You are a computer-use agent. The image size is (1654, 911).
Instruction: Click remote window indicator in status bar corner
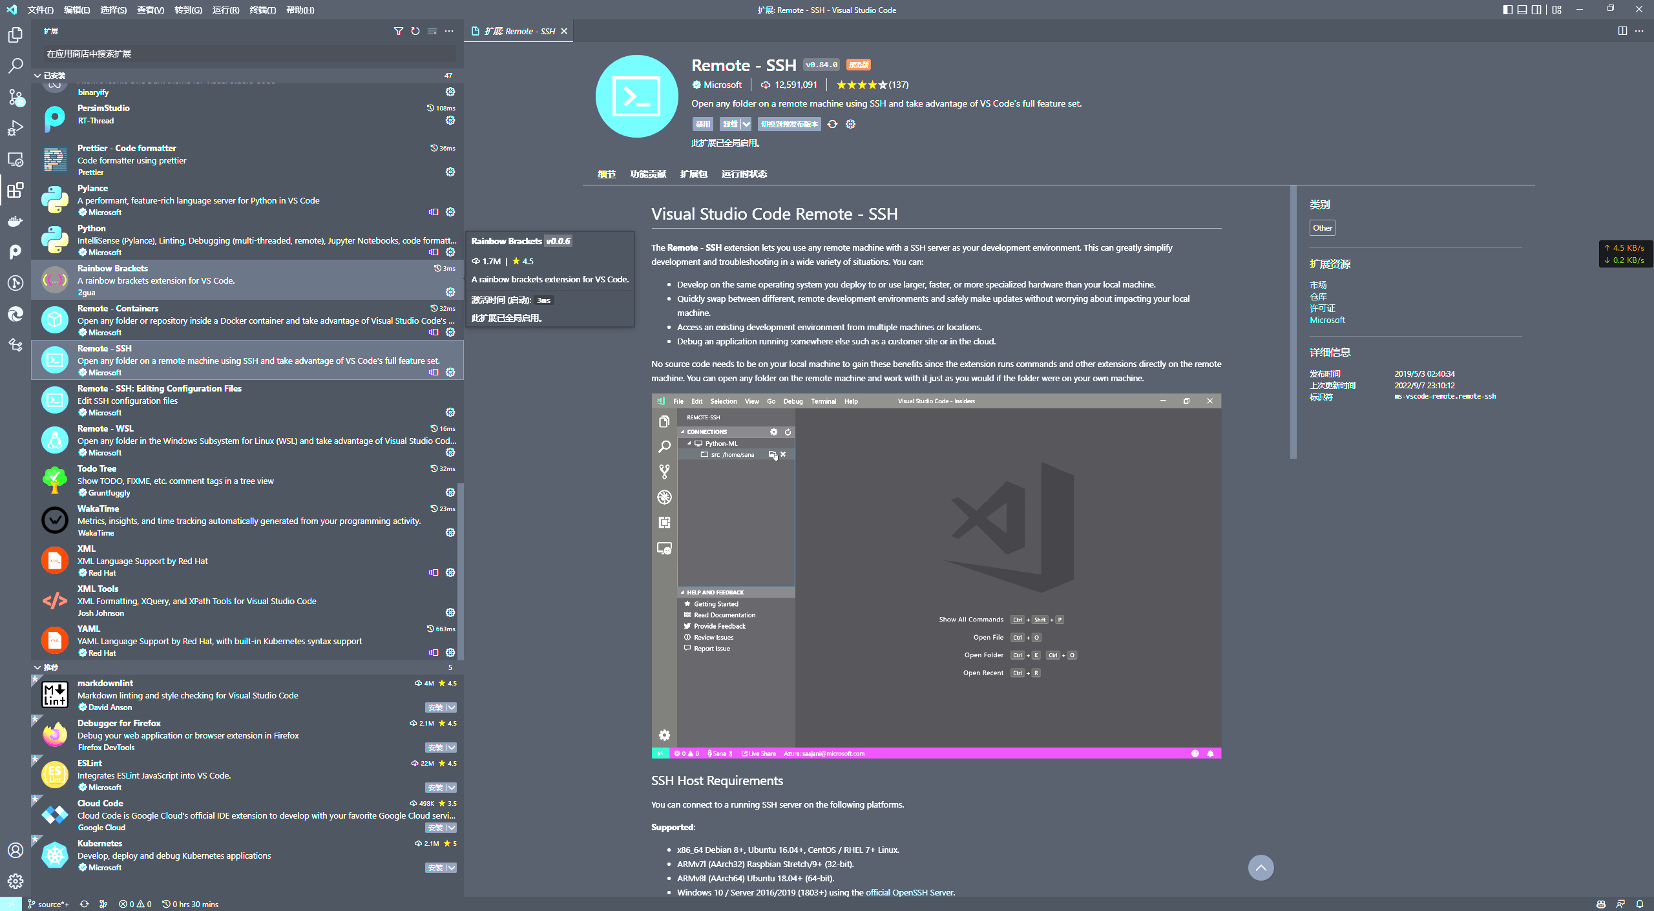(x=11, y=904)
